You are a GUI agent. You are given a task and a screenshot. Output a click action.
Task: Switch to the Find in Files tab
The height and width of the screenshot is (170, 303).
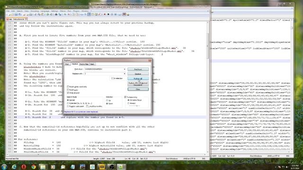[x=84, y=64]
